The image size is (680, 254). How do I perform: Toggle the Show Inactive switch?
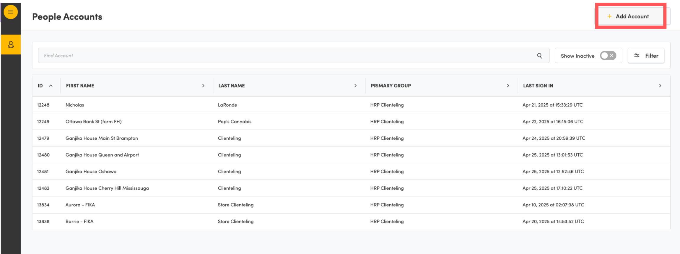click(608, 56)
